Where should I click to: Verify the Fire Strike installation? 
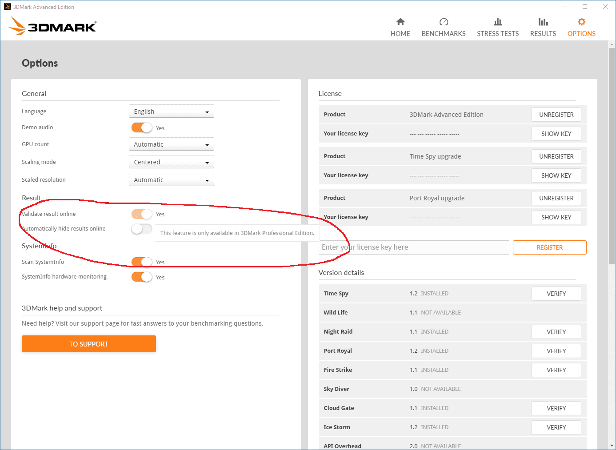(556, 370)
